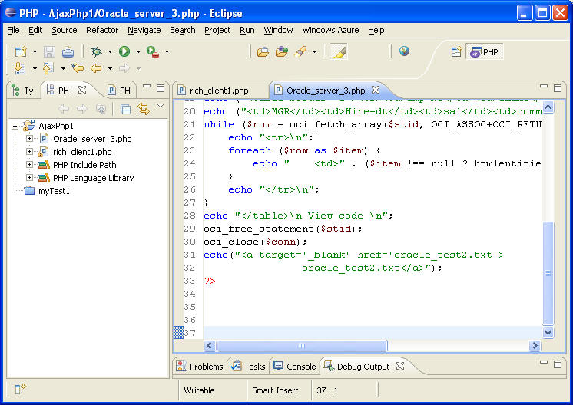Click the Open Type folder icon

point(263,52)
